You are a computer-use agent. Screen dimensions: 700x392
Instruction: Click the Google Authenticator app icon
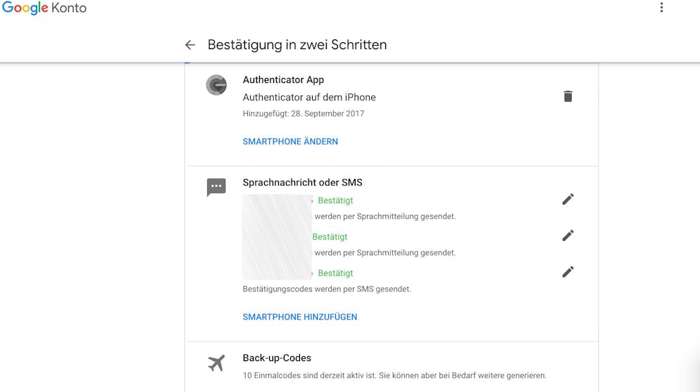point(216,85)
